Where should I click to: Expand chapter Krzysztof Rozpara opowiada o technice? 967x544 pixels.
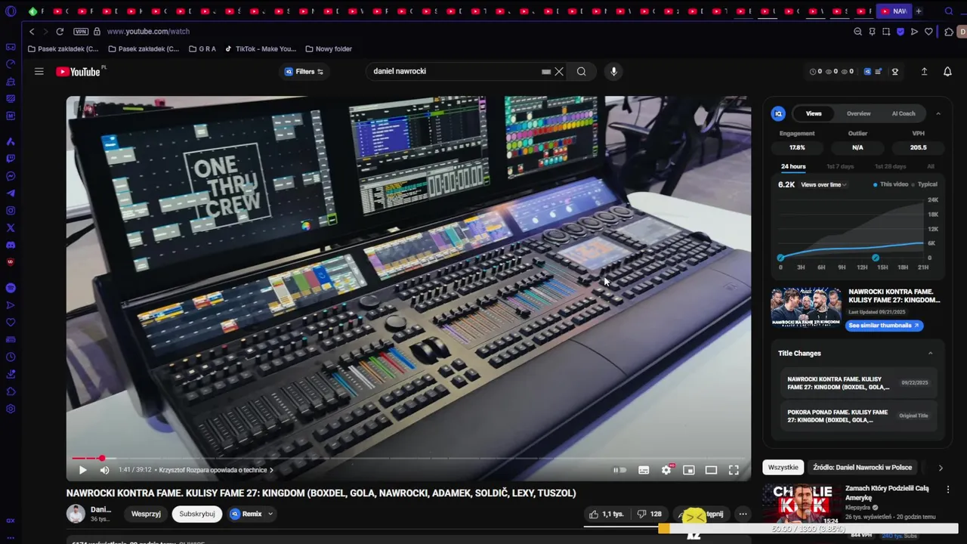(216, 470)
